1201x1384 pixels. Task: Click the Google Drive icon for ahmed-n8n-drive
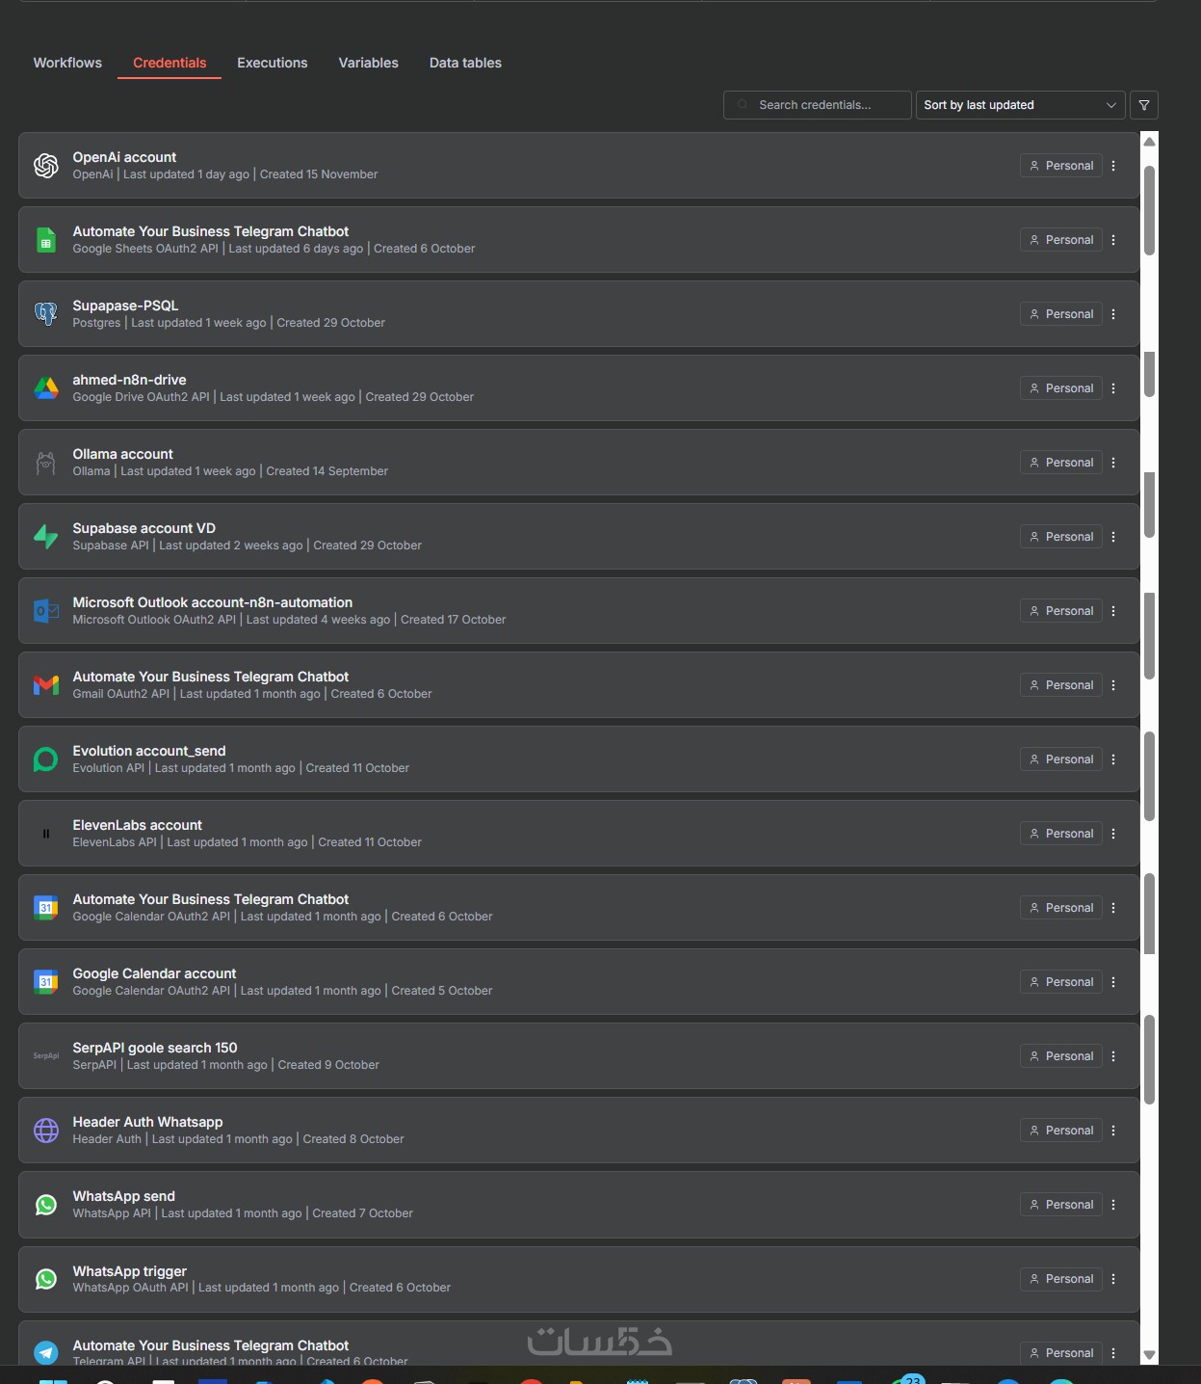click(46, 388)
